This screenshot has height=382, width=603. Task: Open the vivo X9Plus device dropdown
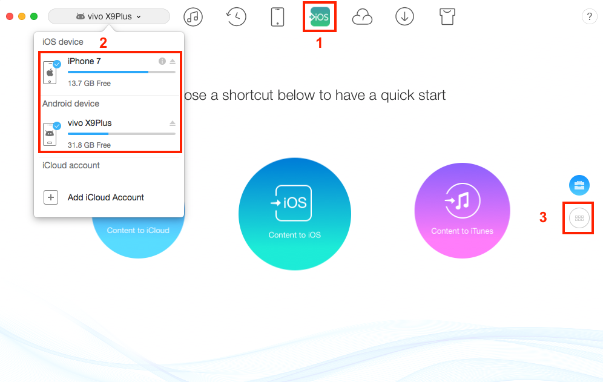click(x=109, y=16)
